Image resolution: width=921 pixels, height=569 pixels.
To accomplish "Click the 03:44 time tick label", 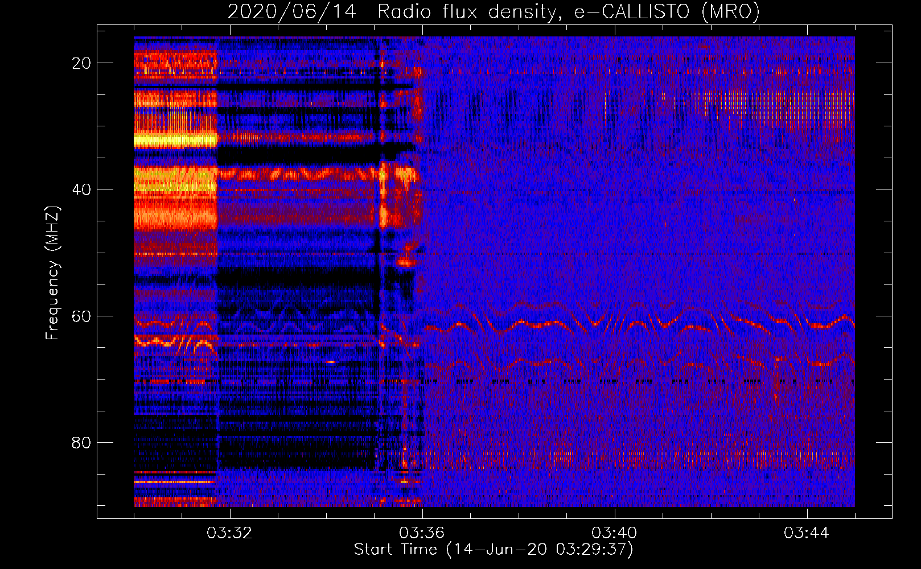I will (807, 533).
